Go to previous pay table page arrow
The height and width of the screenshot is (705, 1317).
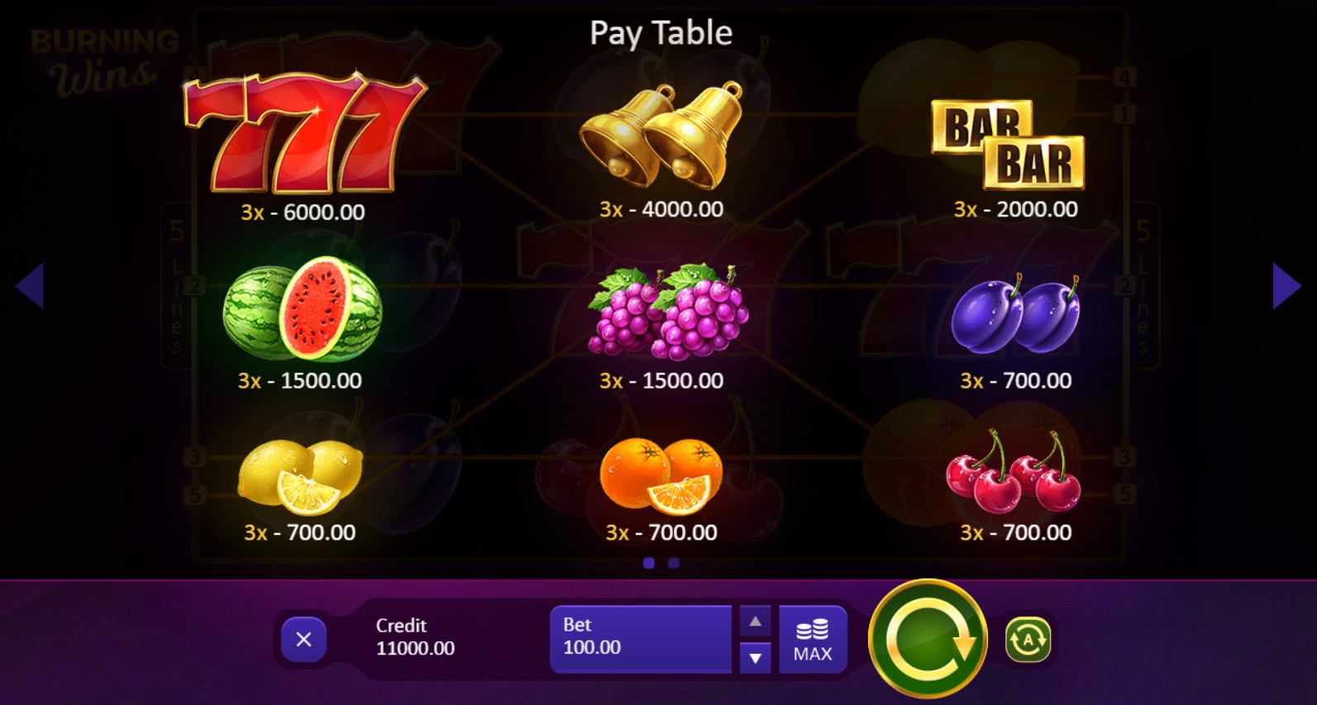point(30,286)
